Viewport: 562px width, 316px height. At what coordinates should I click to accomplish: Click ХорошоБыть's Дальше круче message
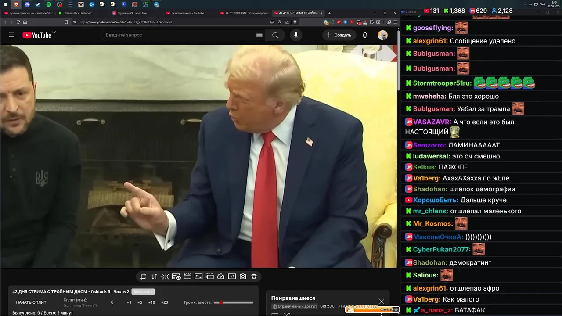[483, 200]
